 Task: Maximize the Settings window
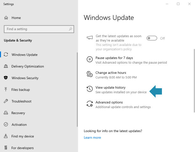pyautogui.click(x=178, y=4)
